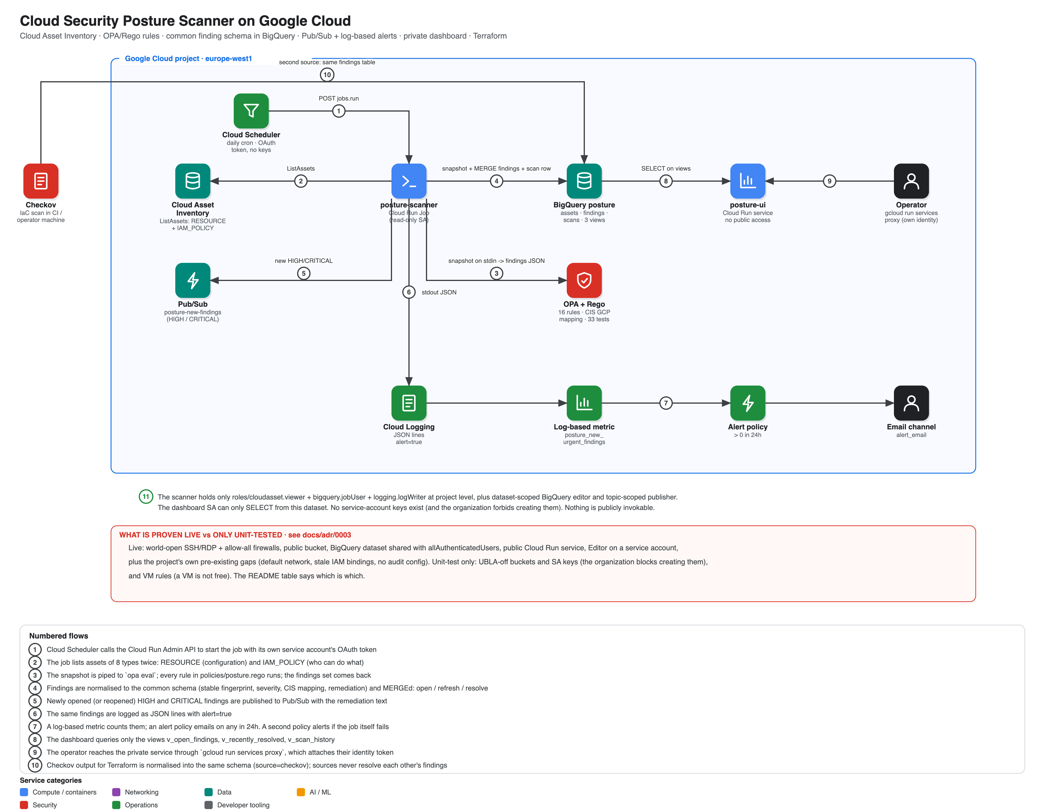The height and width of the screenshot is (812, 1040).
Task: Select the Cloud Logging document icon
Action: [x=409, y=403]
